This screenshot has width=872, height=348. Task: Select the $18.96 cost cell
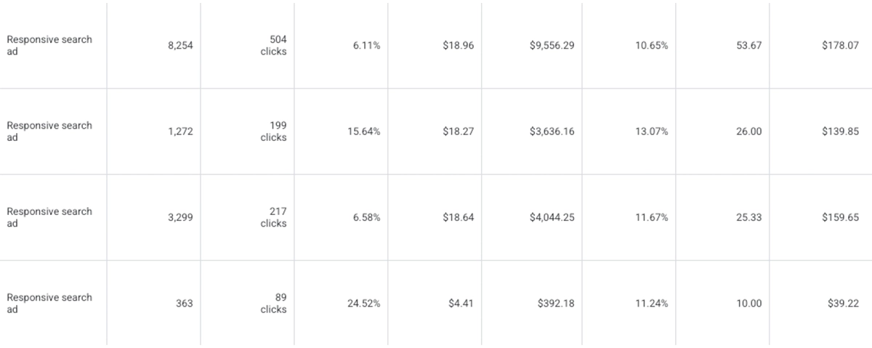(458, 46)
